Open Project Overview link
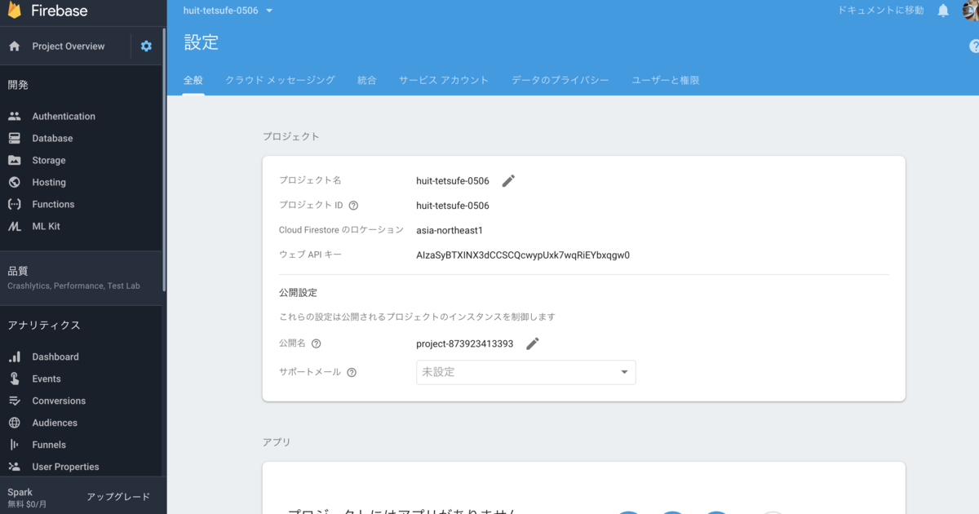The image size is (979, 514). [x=69, y=47]
